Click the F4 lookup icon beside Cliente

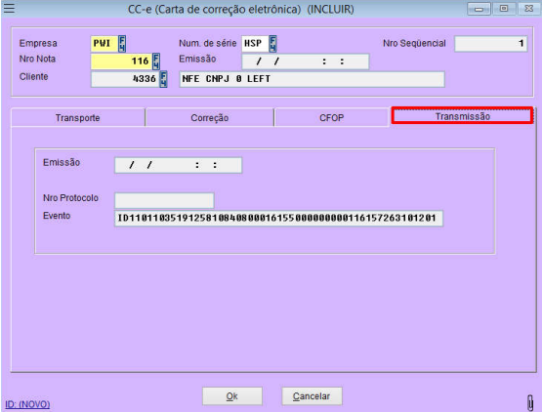163,79
